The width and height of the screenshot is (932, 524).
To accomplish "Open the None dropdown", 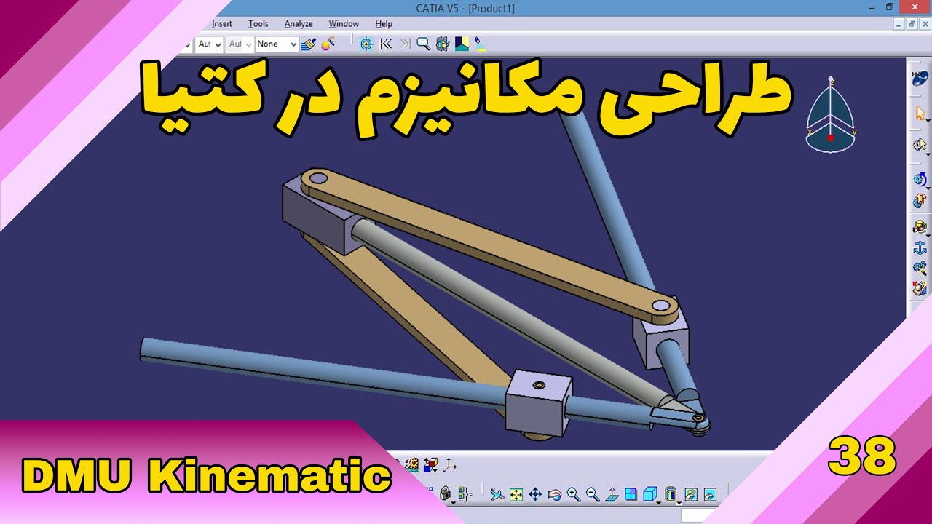I will [277, 44].
